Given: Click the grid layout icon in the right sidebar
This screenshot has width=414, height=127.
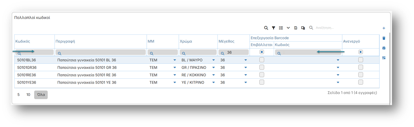Looking at the screenshot, I should click(384, 58).
